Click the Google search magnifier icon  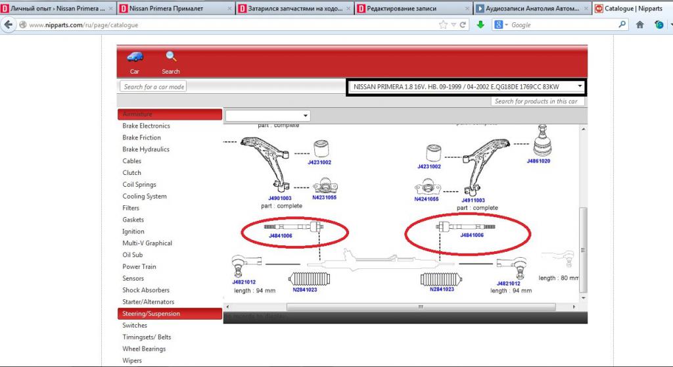click(x=622, y=25)
